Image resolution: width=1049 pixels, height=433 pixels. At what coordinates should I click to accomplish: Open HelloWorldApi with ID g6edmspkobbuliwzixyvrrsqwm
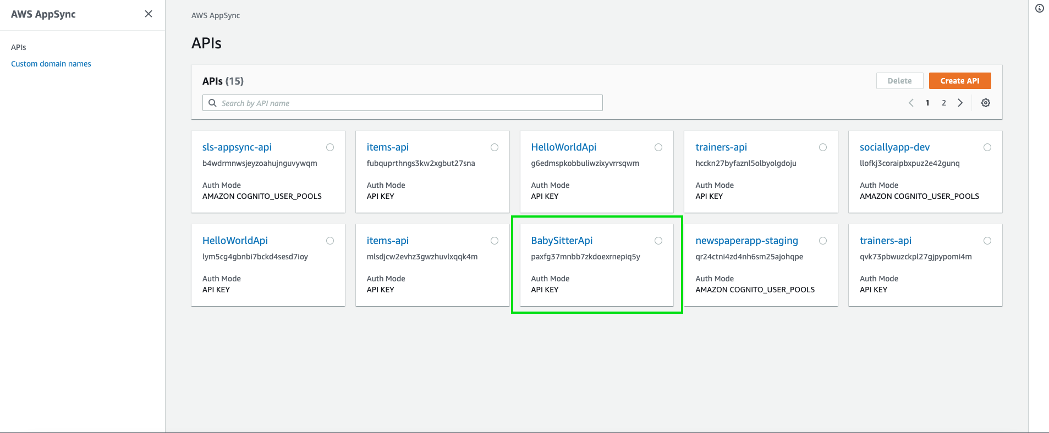[564, 147]
